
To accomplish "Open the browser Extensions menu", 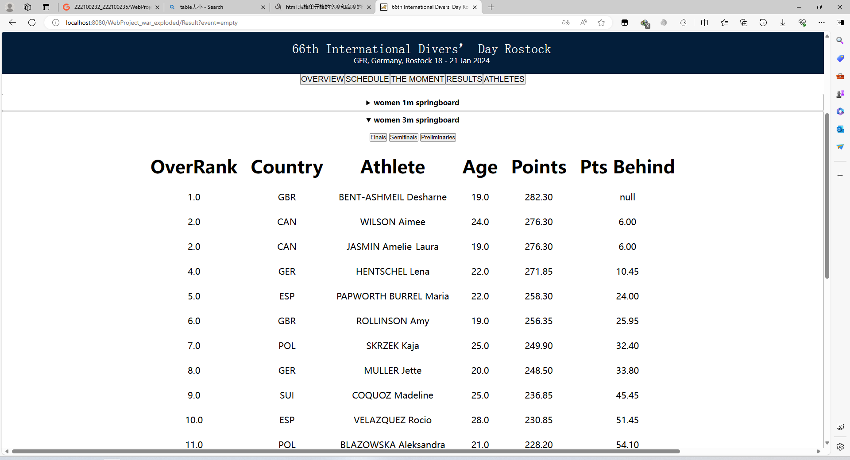I will [683, 23].
